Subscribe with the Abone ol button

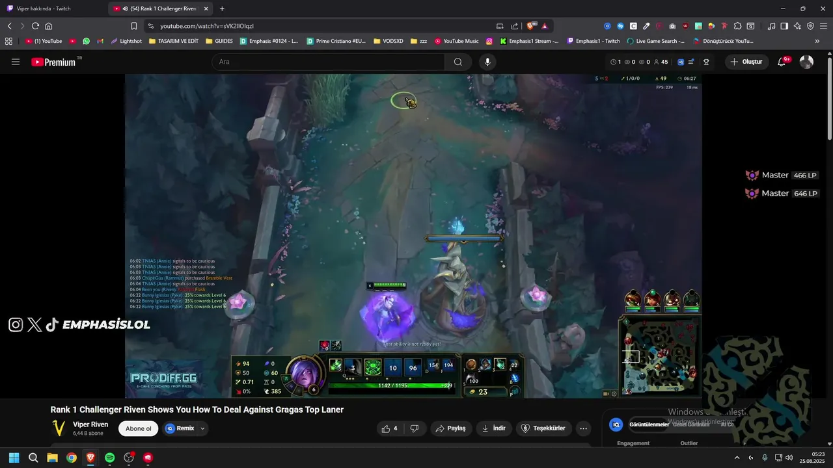point(138,428)
